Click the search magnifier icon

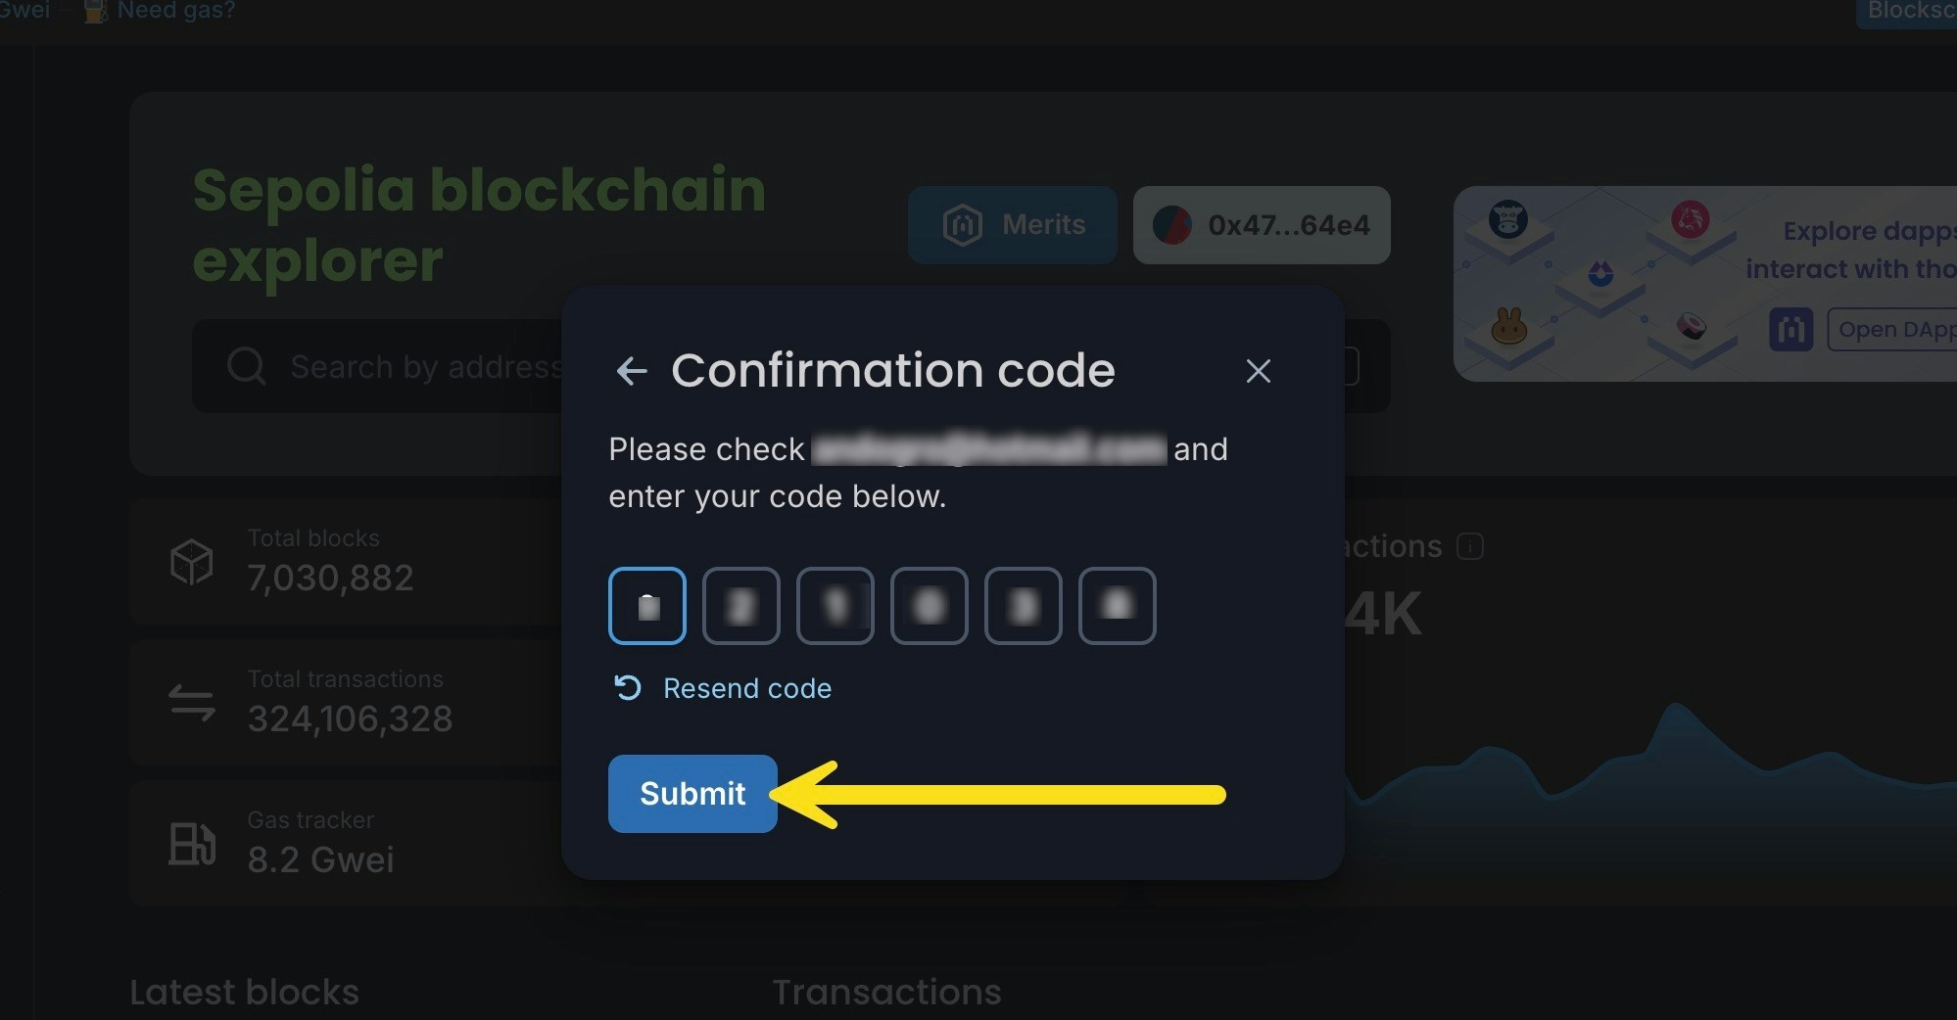246,367
